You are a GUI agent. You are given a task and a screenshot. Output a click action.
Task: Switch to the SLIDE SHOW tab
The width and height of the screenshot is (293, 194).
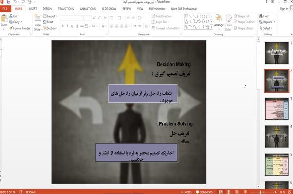[x=109, y=9]
